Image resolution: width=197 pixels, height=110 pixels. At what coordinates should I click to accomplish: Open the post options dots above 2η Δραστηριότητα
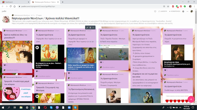point(93,28)
